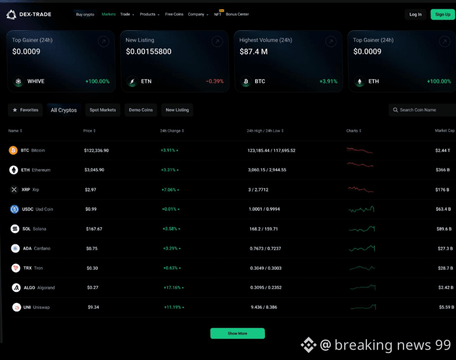Open the SOL price chart thumbnail
This screenshot has width=456, height=360.
pos(362,229)
